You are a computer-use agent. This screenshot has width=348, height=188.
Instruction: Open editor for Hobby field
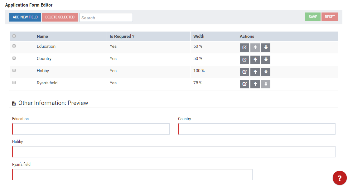(x=244, y=72)
